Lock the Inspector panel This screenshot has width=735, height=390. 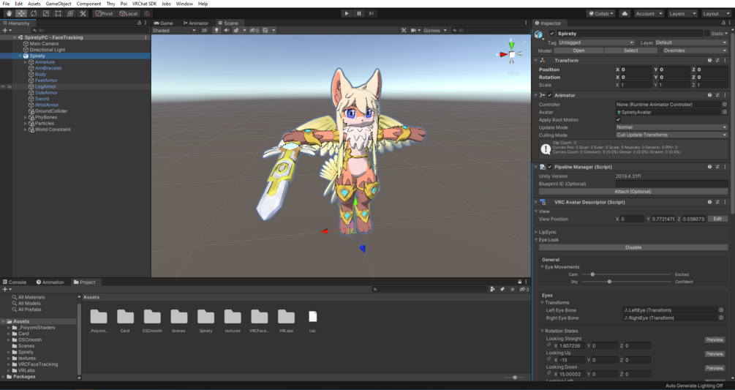pos(723,23)
